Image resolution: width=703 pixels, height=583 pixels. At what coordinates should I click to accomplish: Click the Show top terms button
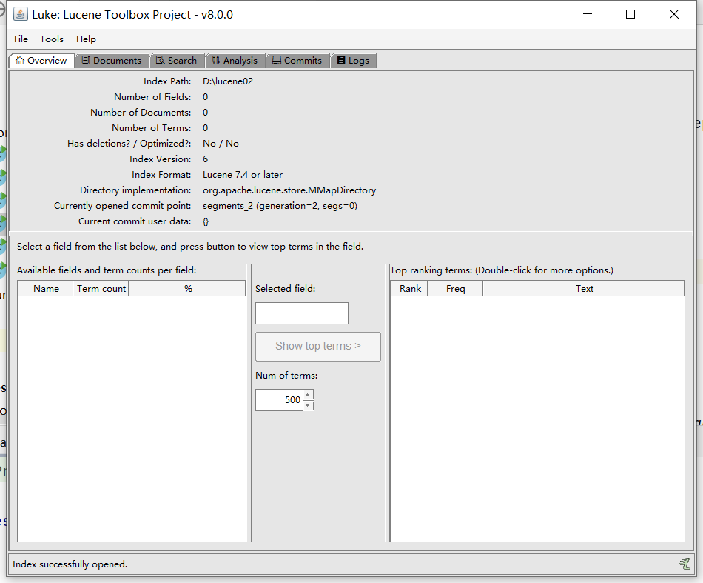[x=318, y=346]
